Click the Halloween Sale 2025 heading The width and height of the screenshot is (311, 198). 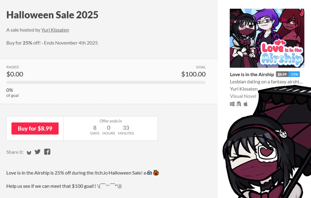[x=52, y=15]
